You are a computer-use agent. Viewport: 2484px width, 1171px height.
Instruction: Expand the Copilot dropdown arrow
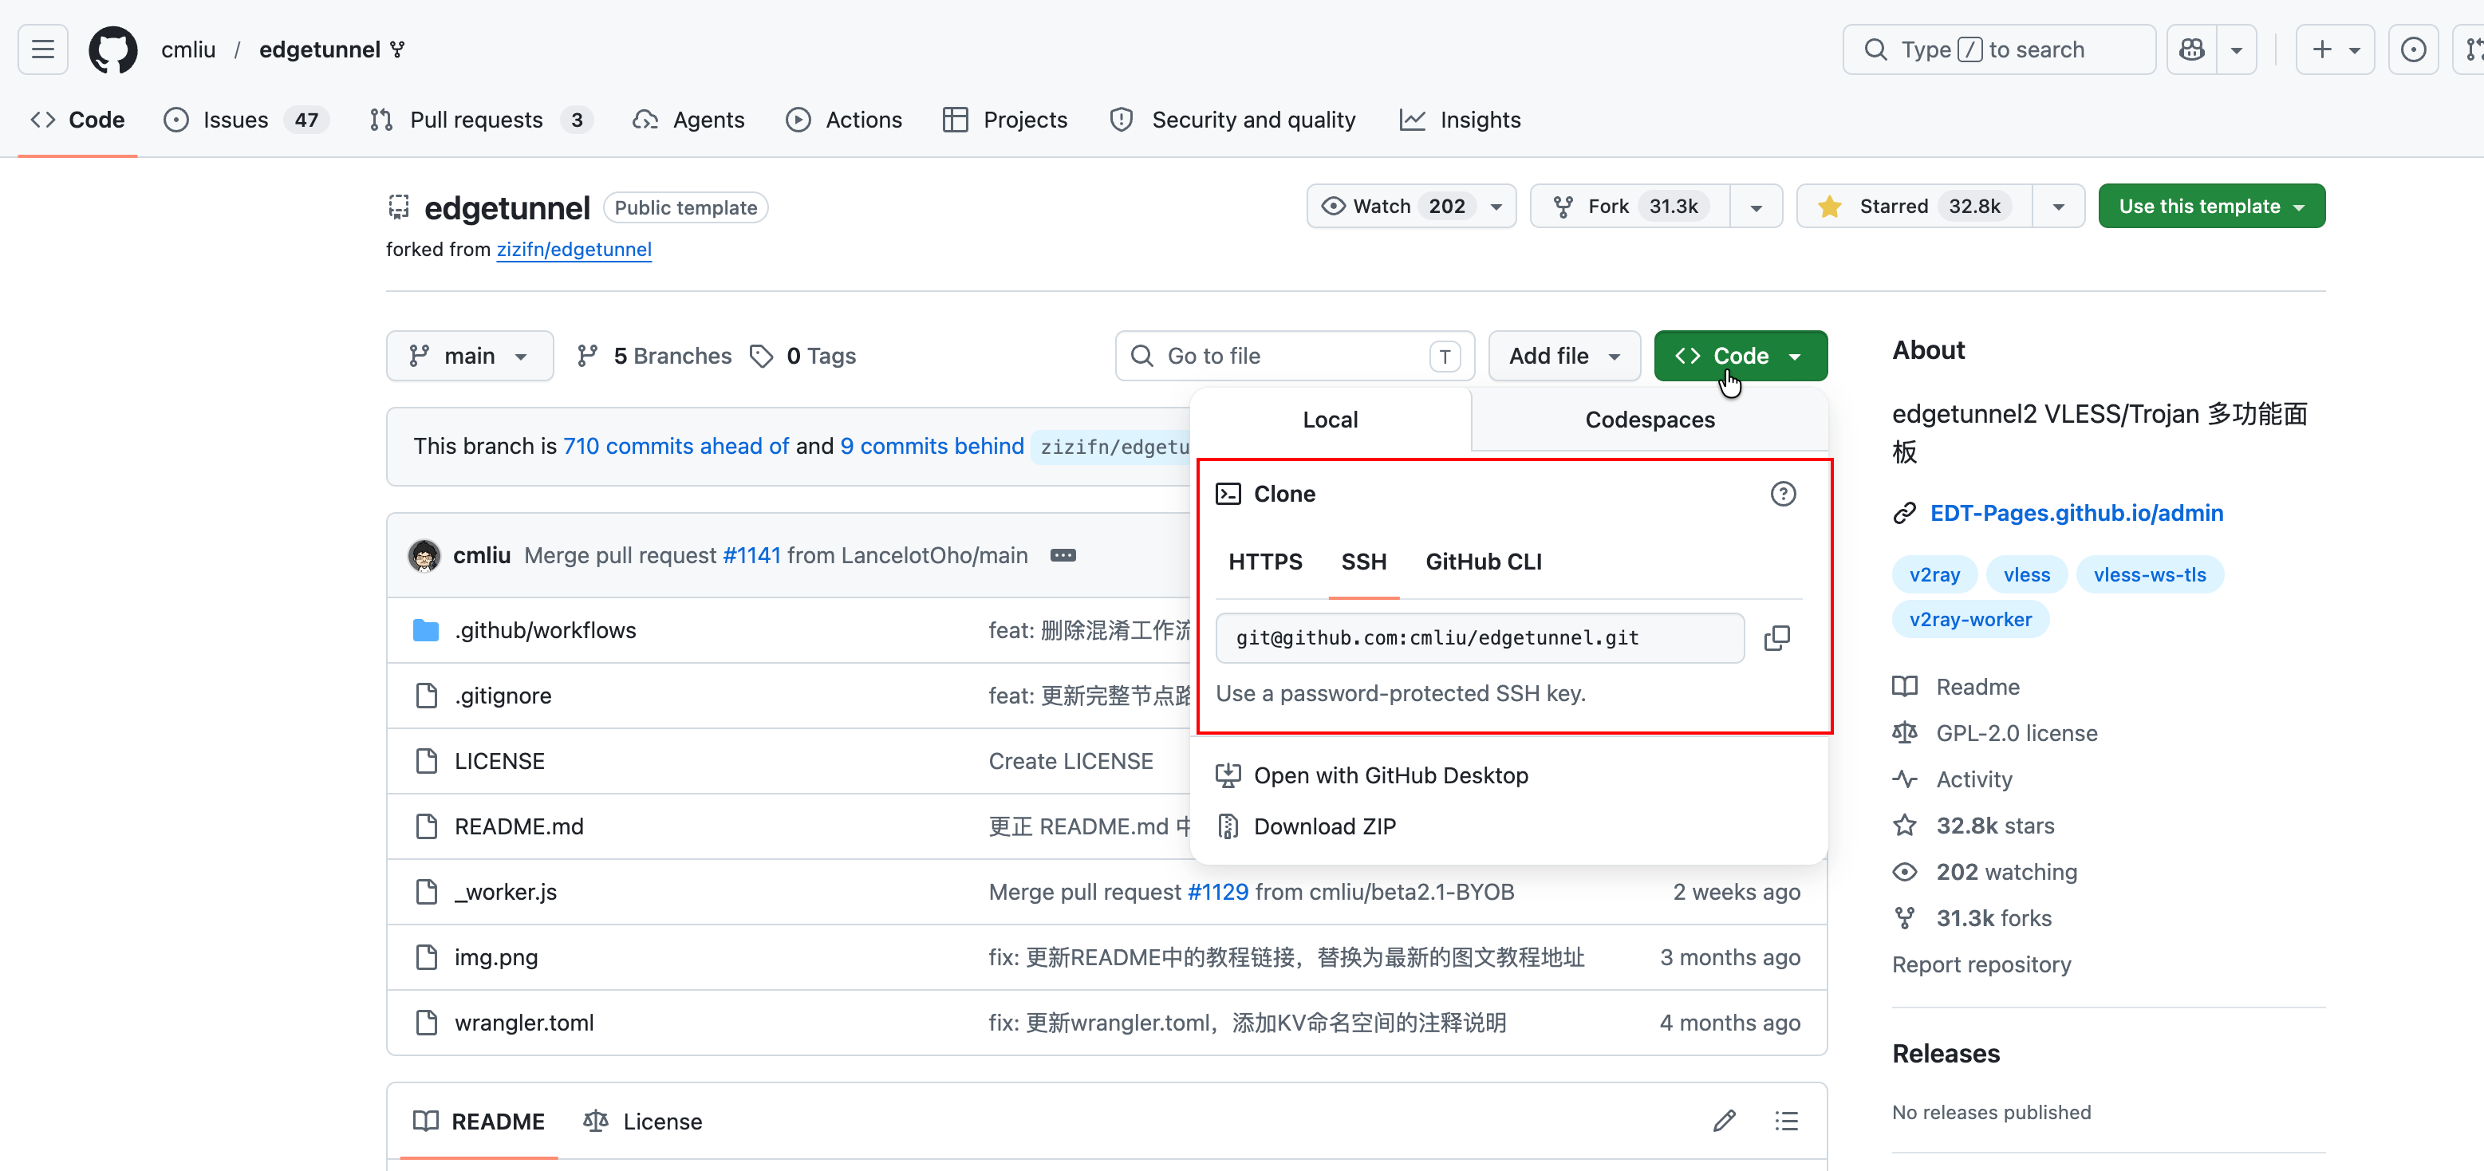[x=2236, y=49]
